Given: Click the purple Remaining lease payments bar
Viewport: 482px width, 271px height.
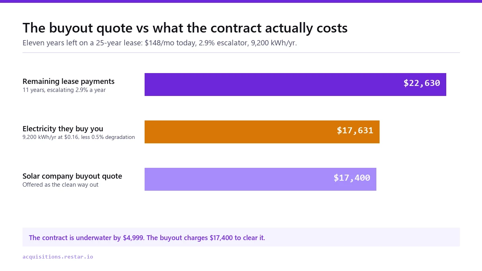Looking at the screenshot, I should click(295, 84).
